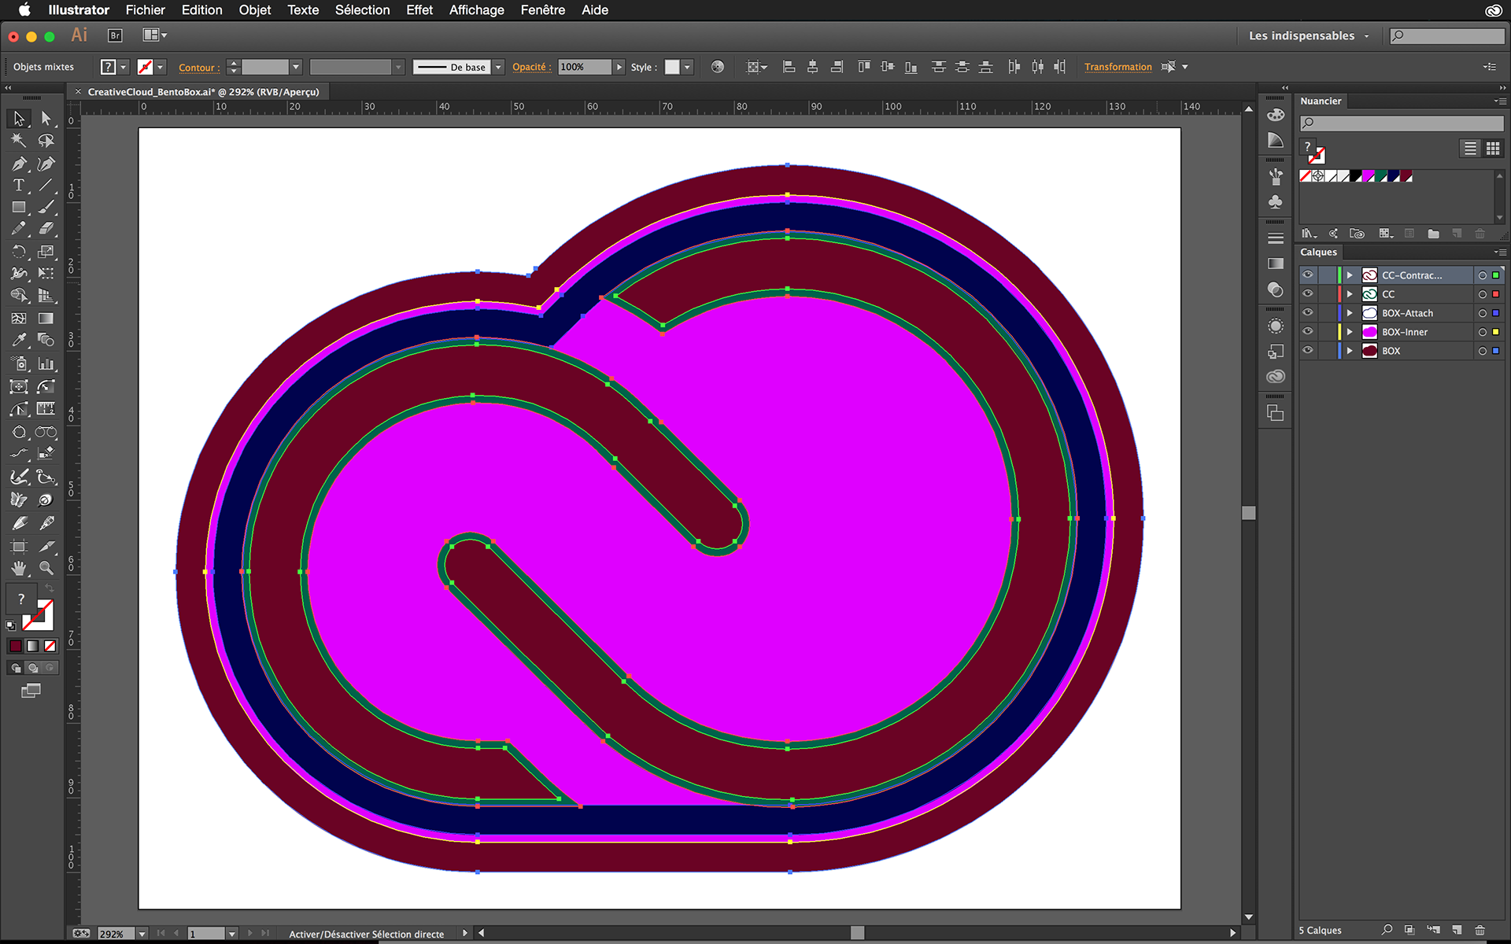This screenshot has height=944, width=1511.
Task: Select the Pencil tool
Action: [19, 229]
